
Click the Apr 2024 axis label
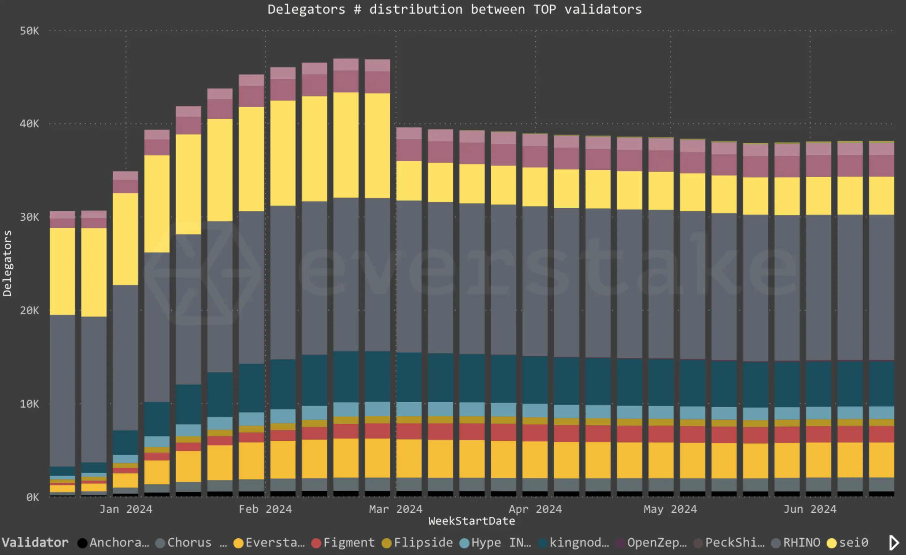coord(535,509)
